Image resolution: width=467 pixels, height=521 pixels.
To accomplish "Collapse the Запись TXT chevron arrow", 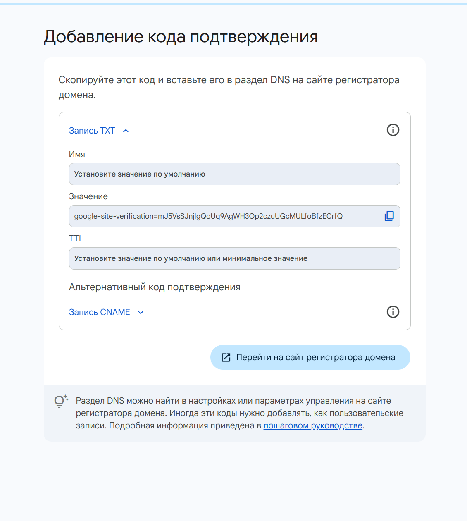I will click(x=126, y=131).
